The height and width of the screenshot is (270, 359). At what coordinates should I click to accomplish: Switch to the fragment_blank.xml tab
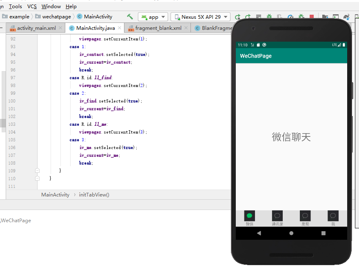(x=158, y=28)
